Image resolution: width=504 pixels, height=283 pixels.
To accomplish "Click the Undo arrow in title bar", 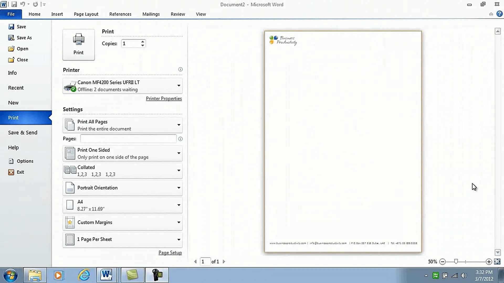I will click(23, 4).
